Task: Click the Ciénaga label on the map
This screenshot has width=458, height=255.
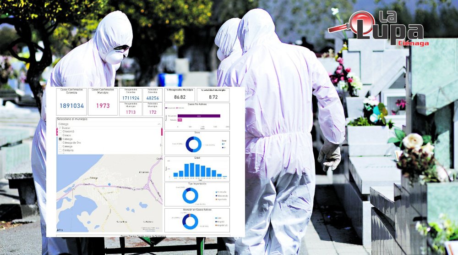Action: [x=94, y=178]
